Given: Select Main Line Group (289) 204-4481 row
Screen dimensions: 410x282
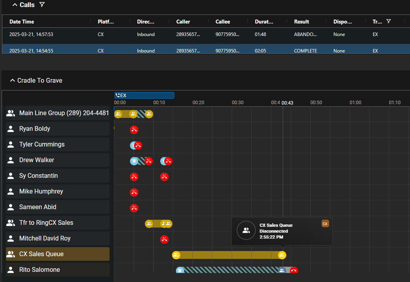Looking at the screenshot, I should pyautogui.click(x=57, y=113).
